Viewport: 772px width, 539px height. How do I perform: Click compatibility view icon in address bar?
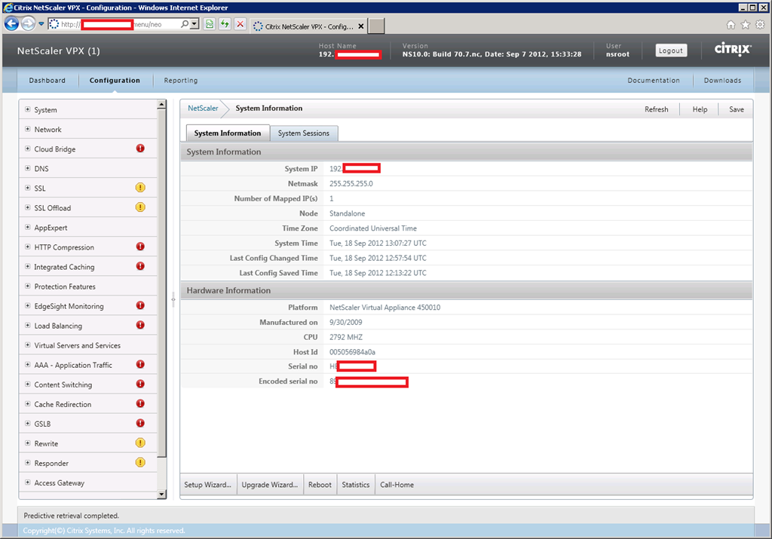click(210, 24)
